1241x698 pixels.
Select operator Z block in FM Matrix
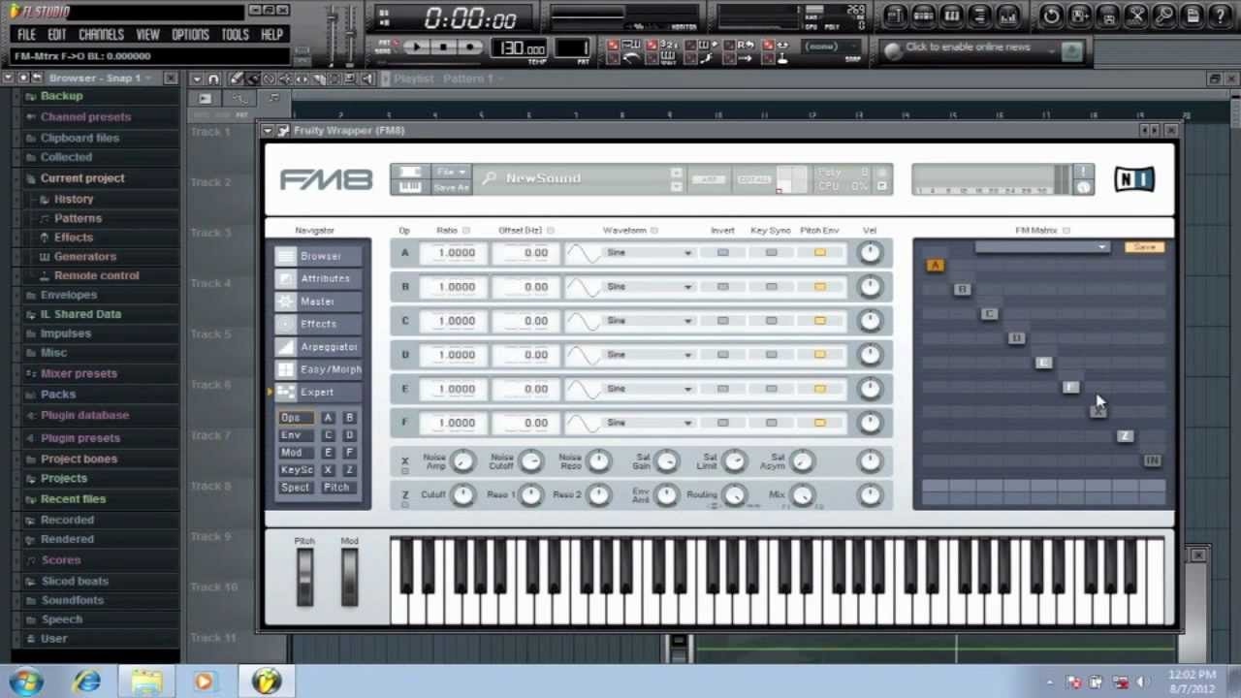click(x=1125, y=436)
